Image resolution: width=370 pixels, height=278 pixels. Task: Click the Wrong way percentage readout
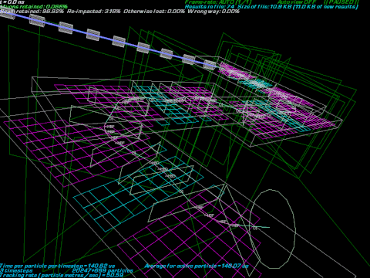pos(214,12)
